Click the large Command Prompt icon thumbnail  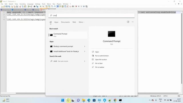(112, 34)
